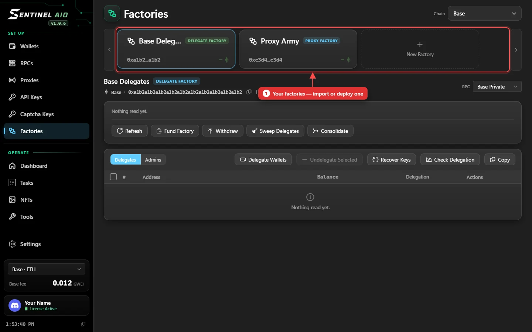Open NFTs in sidebar
The width and height of the screenshot is (532, 332).
(x=47, y=200)
